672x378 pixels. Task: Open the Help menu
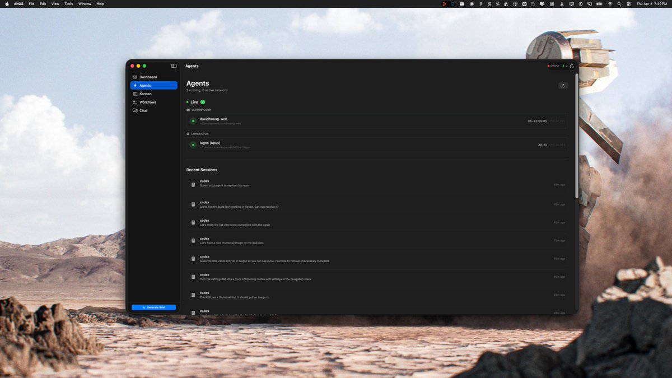[100, 3]
